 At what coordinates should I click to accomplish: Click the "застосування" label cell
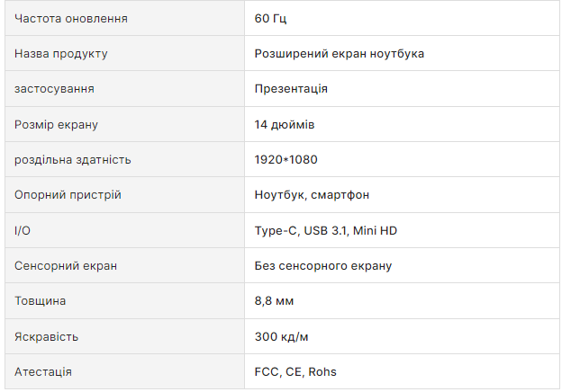(54, 89)
